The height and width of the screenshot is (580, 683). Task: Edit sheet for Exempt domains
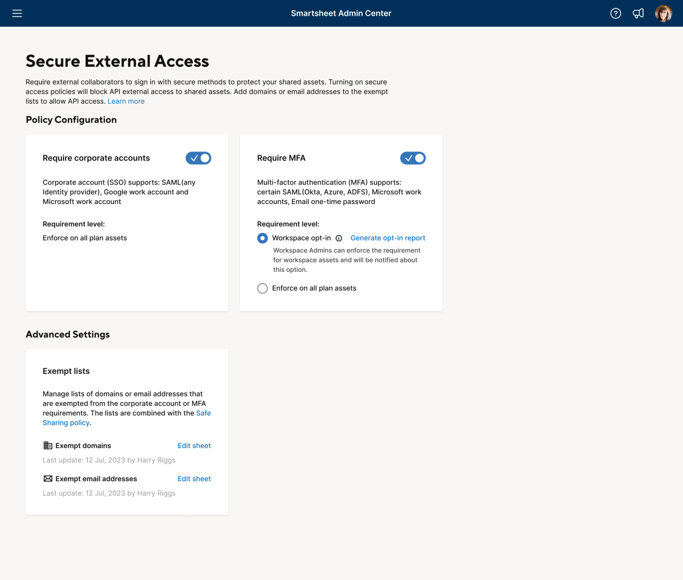[194, 445]
